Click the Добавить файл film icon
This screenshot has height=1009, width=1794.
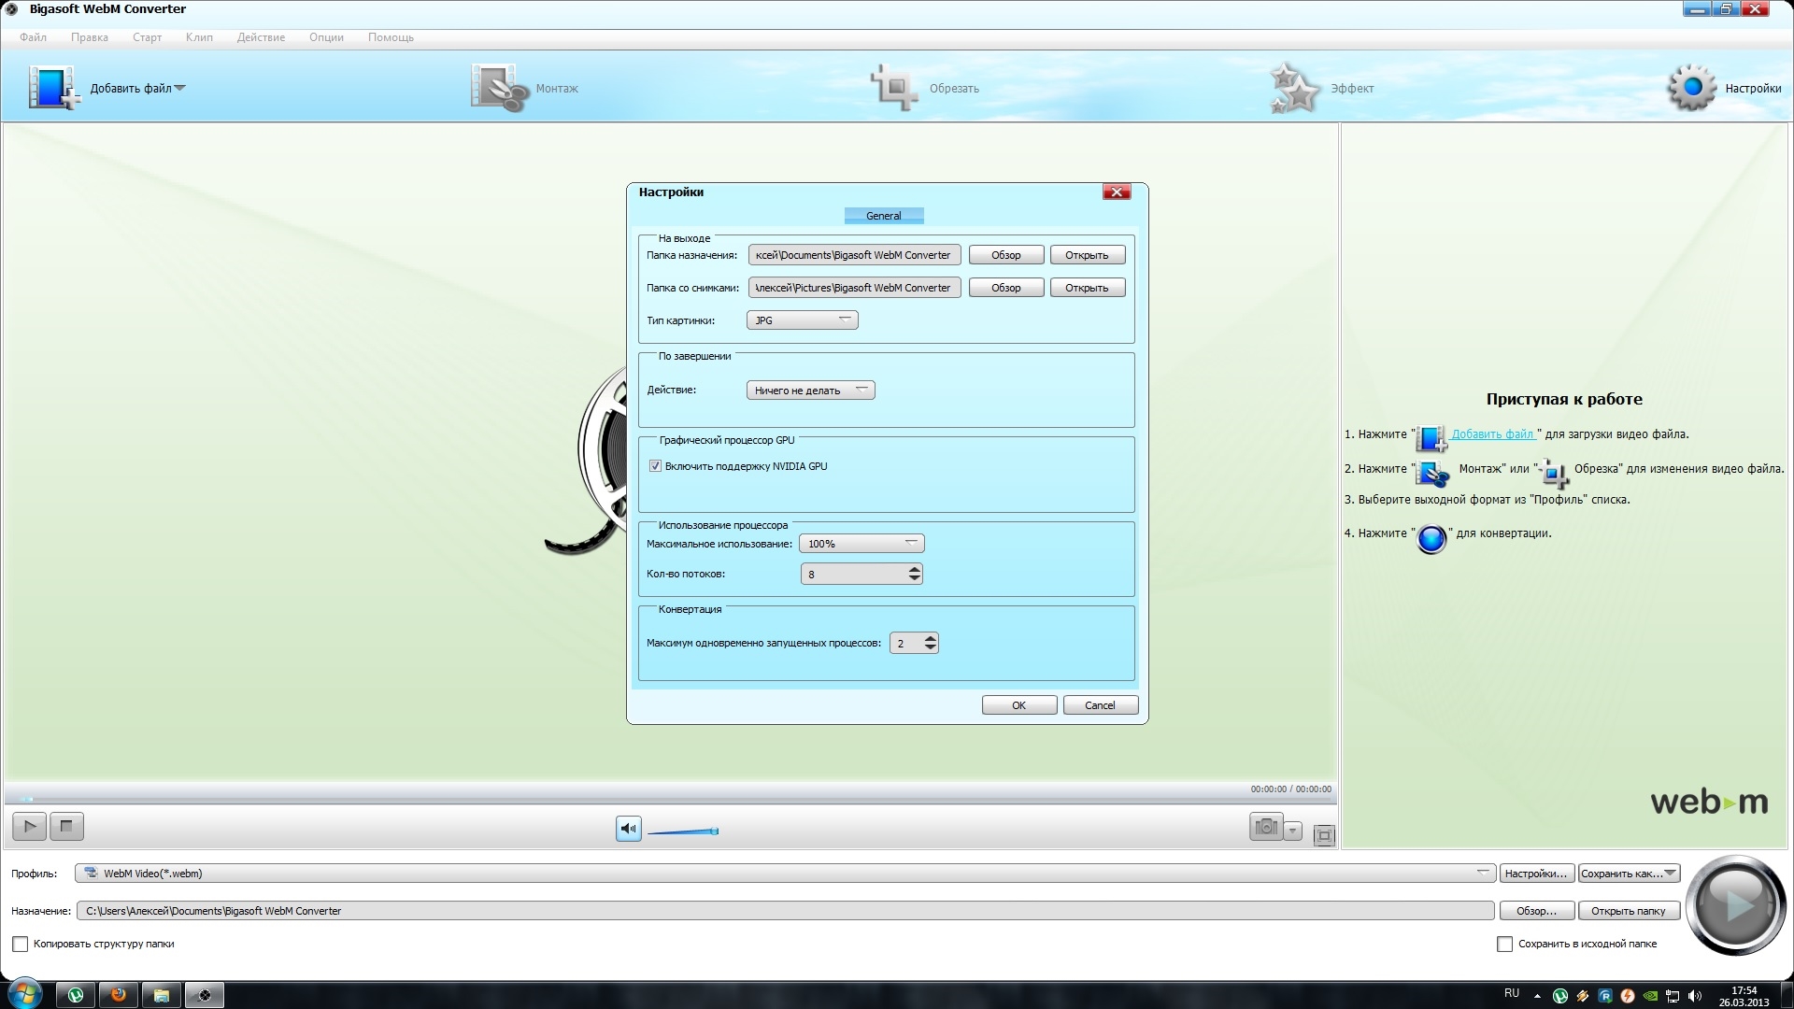point(52,88)
